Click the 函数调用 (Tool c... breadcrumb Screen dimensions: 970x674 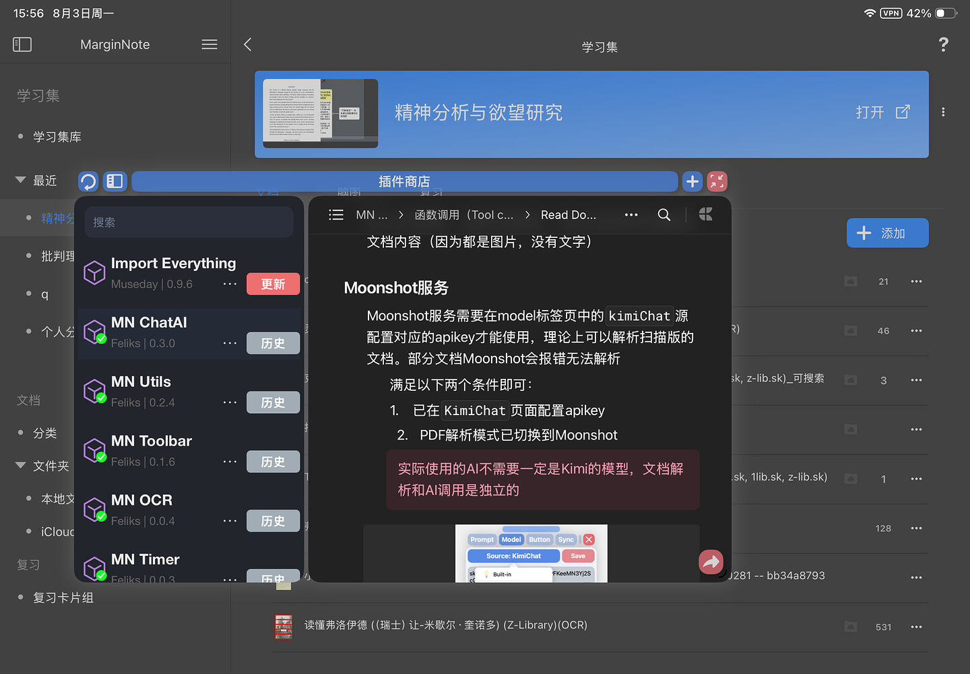coord(464,215)
